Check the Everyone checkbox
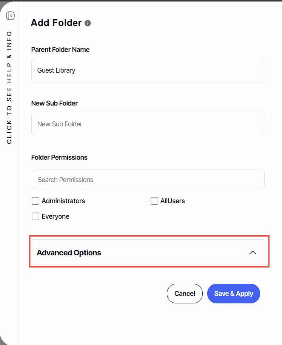This screenshot has width=282, height=345. pyautogui.click(x=35, y=216)
